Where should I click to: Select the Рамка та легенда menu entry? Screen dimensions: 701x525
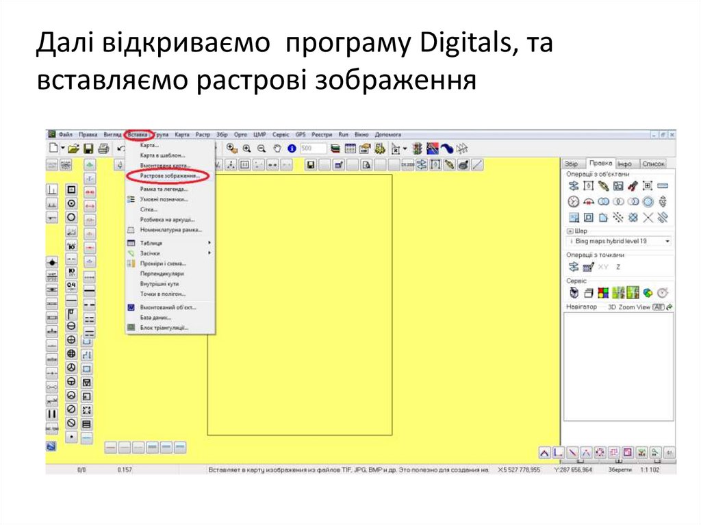[x=164, y=189]
